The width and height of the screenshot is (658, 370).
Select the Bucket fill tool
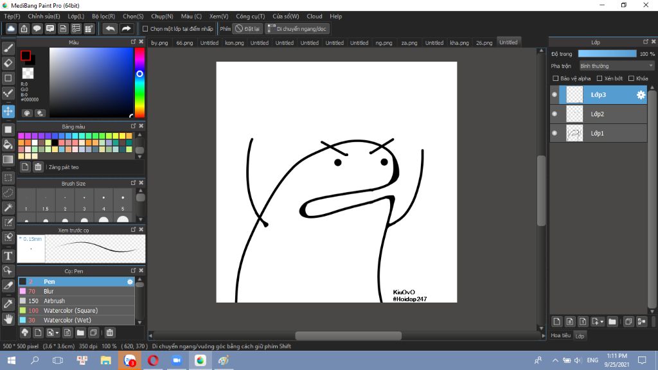(x=8, y=145)
